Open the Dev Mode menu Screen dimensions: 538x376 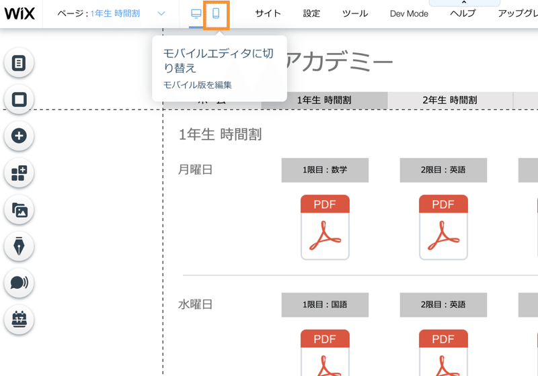click(x=409, y=13)
